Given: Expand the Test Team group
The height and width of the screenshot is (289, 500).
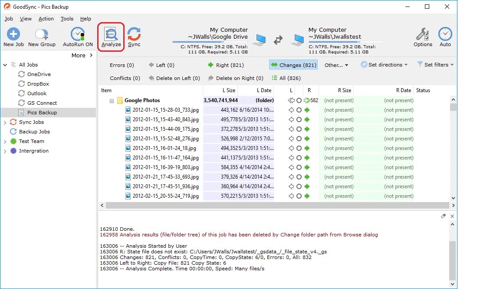Looking at the screenshot, I should click(x=5, y=142).
